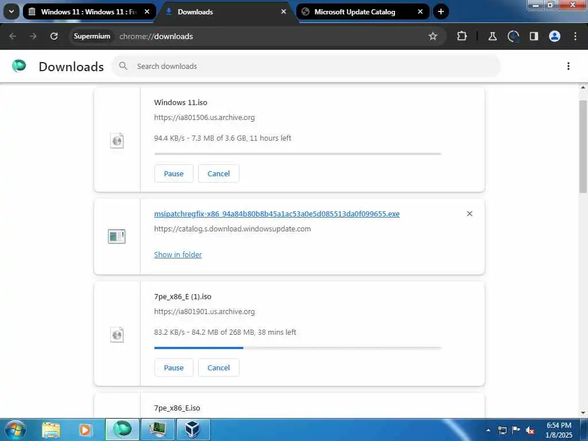Open VirtualBox from the taskbar

(193, 430)
